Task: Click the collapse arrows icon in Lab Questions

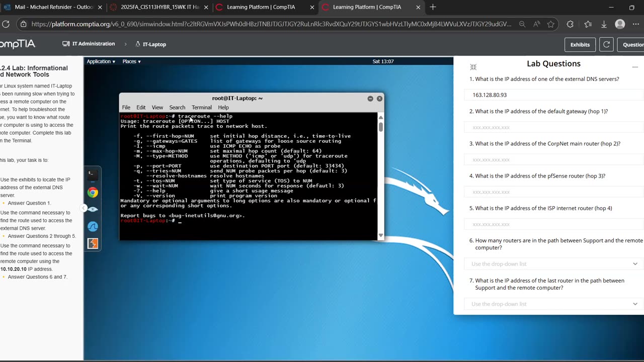Action: [x=473, y=67]
